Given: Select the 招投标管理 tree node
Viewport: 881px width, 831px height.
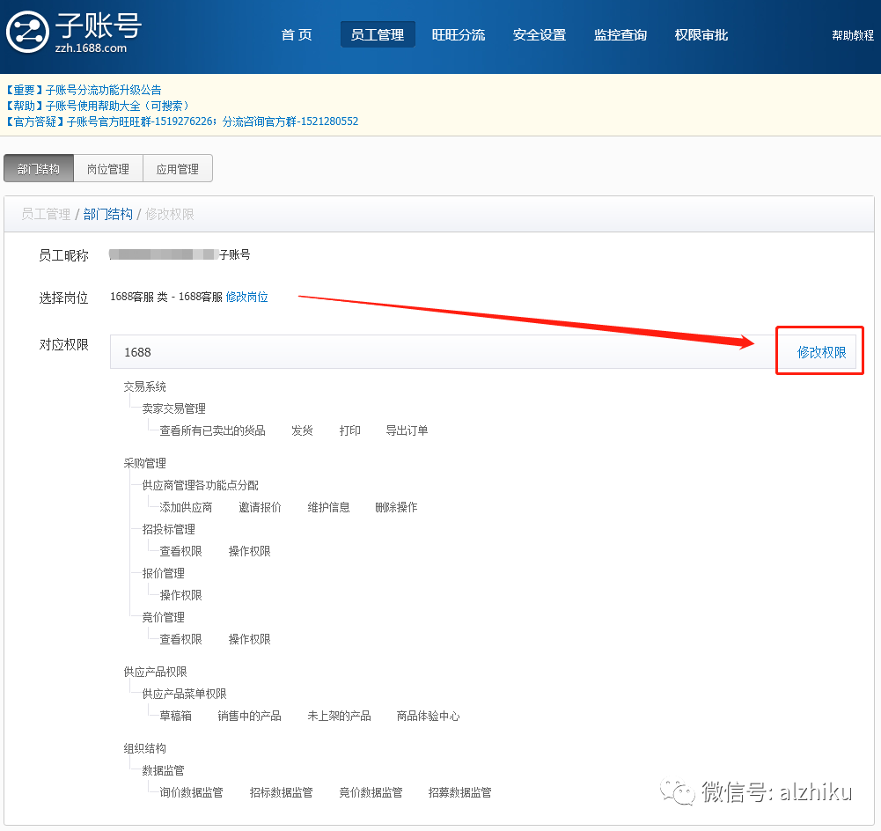Looking at the screenshot, I should [x=169, y=529].
